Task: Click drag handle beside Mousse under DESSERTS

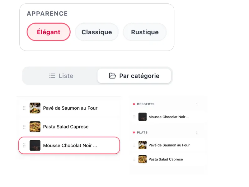Action: [134, 117]
